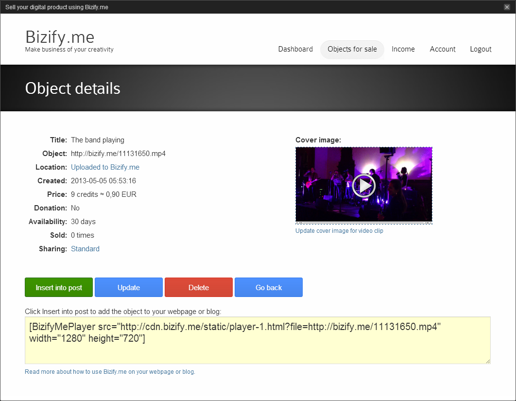Click the Go back button
Viewport: 516px width, 401px height.
point(269,287)
